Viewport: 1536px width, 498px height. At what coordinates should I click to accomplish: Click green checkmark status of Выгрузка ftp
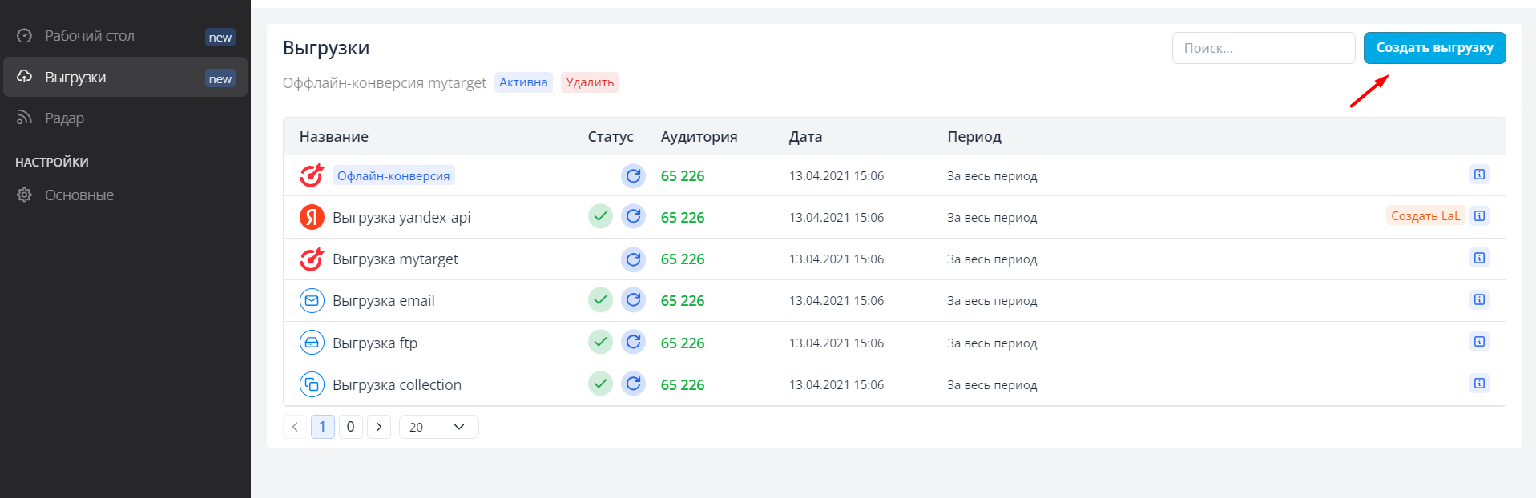coord(600,342)
